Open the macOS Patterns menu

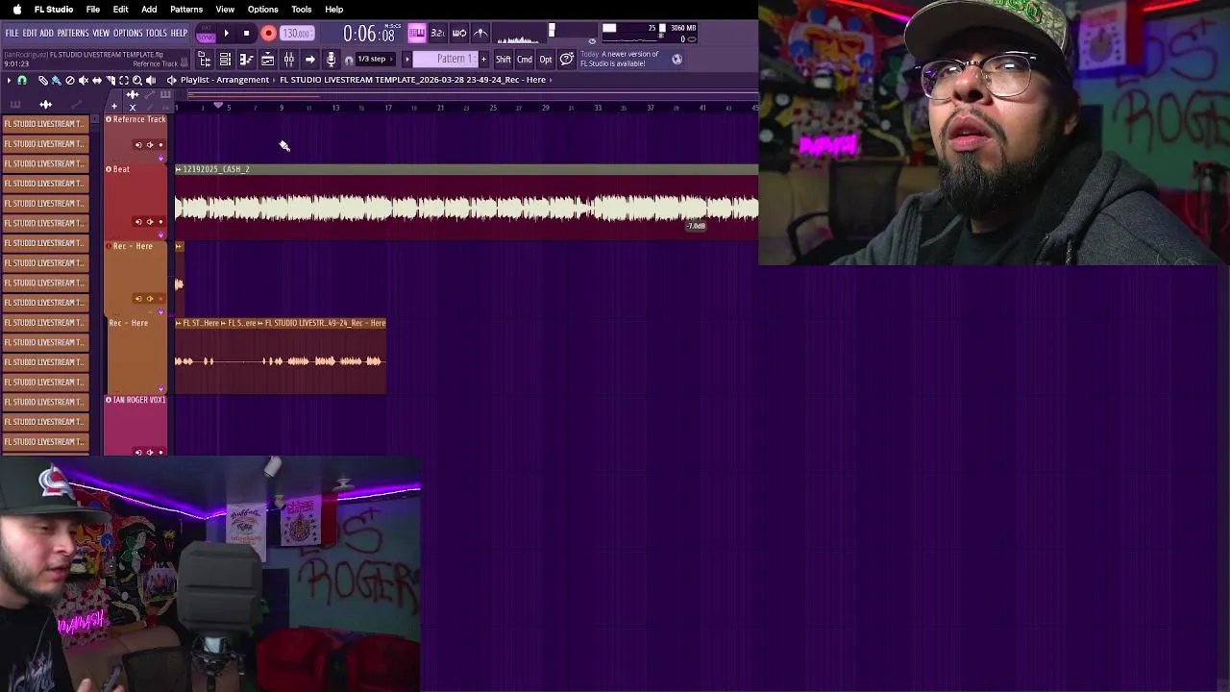(186, 10)
